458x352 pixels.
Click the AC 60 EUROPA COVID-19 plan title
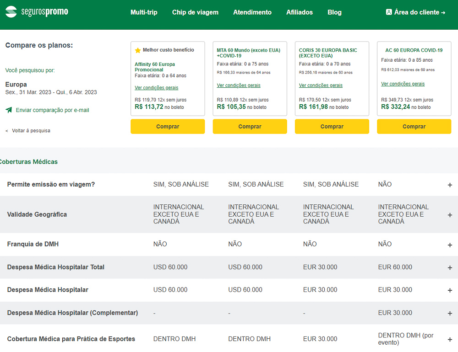414,50
